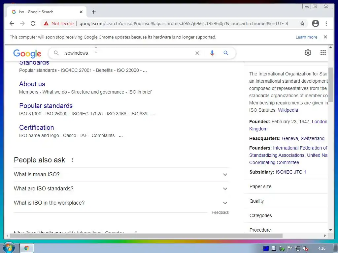Click the London founding location link
Viewport: 338px width, 253px height.
coord(320,122)
